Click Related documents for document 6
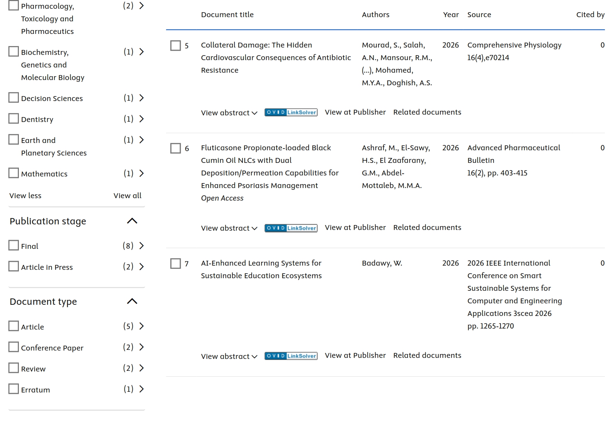Screen dimensions: 613x433 (x=427, y=228)
